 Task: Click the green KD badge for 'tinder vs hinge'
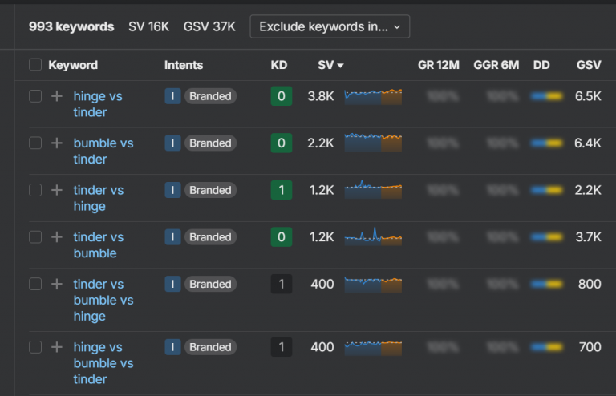pyautogui.click(x=281, y=190)
